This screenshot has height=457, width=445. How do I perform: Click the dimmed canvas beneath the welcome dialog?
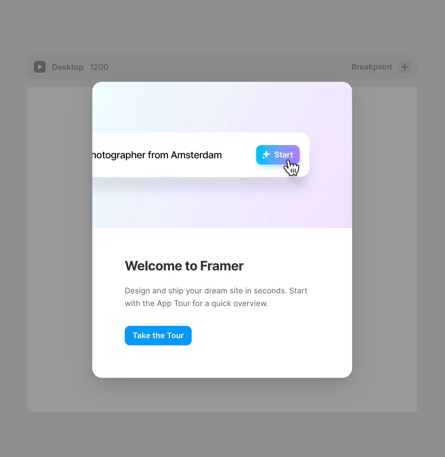pos(222,395)
